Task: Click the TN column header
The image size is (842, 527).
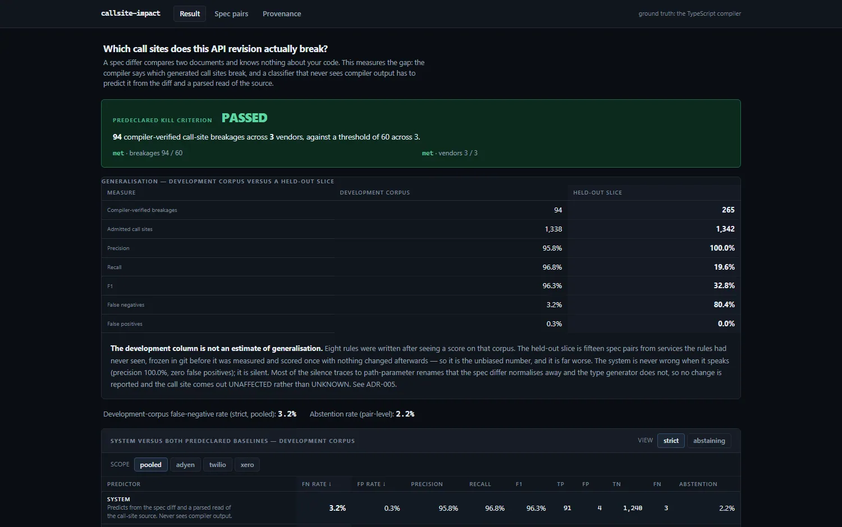Action: (x=616, y=484)
